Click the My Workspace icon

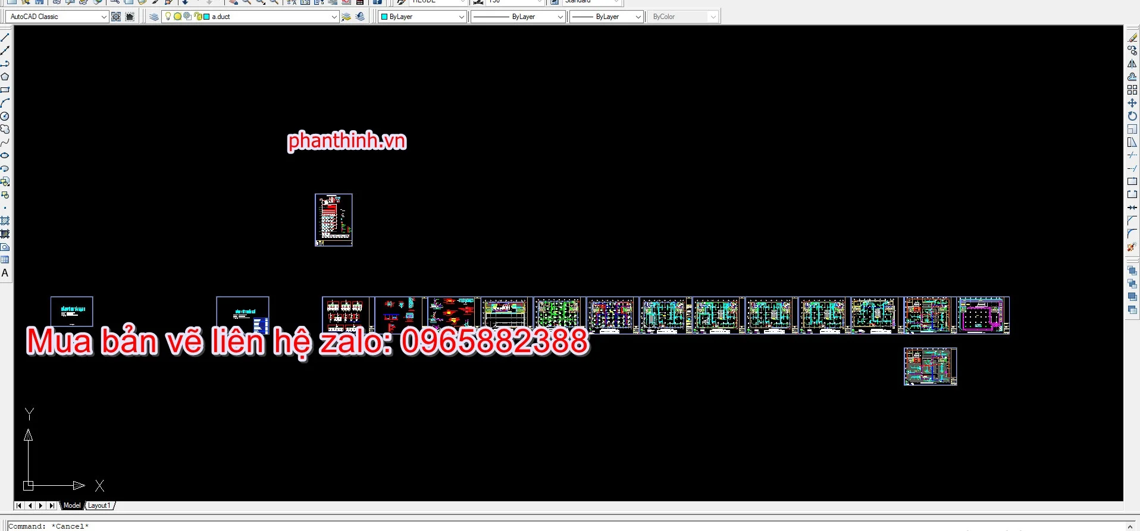pyautogui.click(x=130, y=17)
